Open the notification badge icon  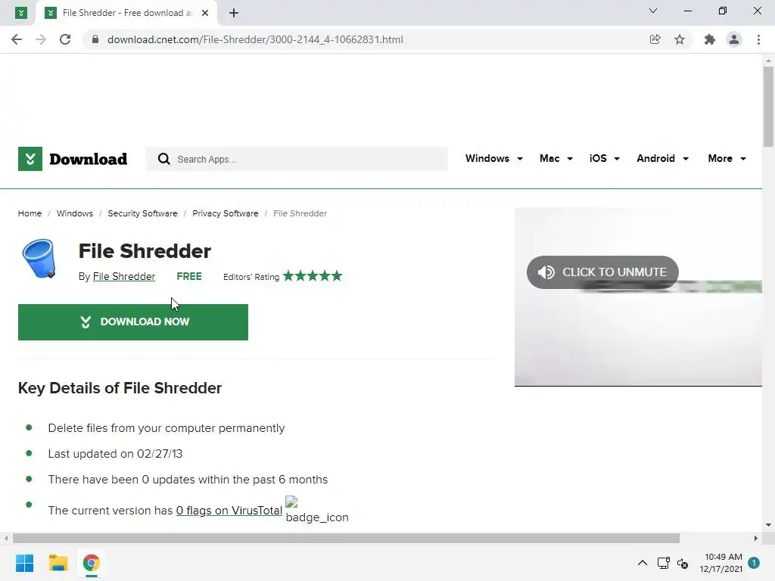coord(754,563)
